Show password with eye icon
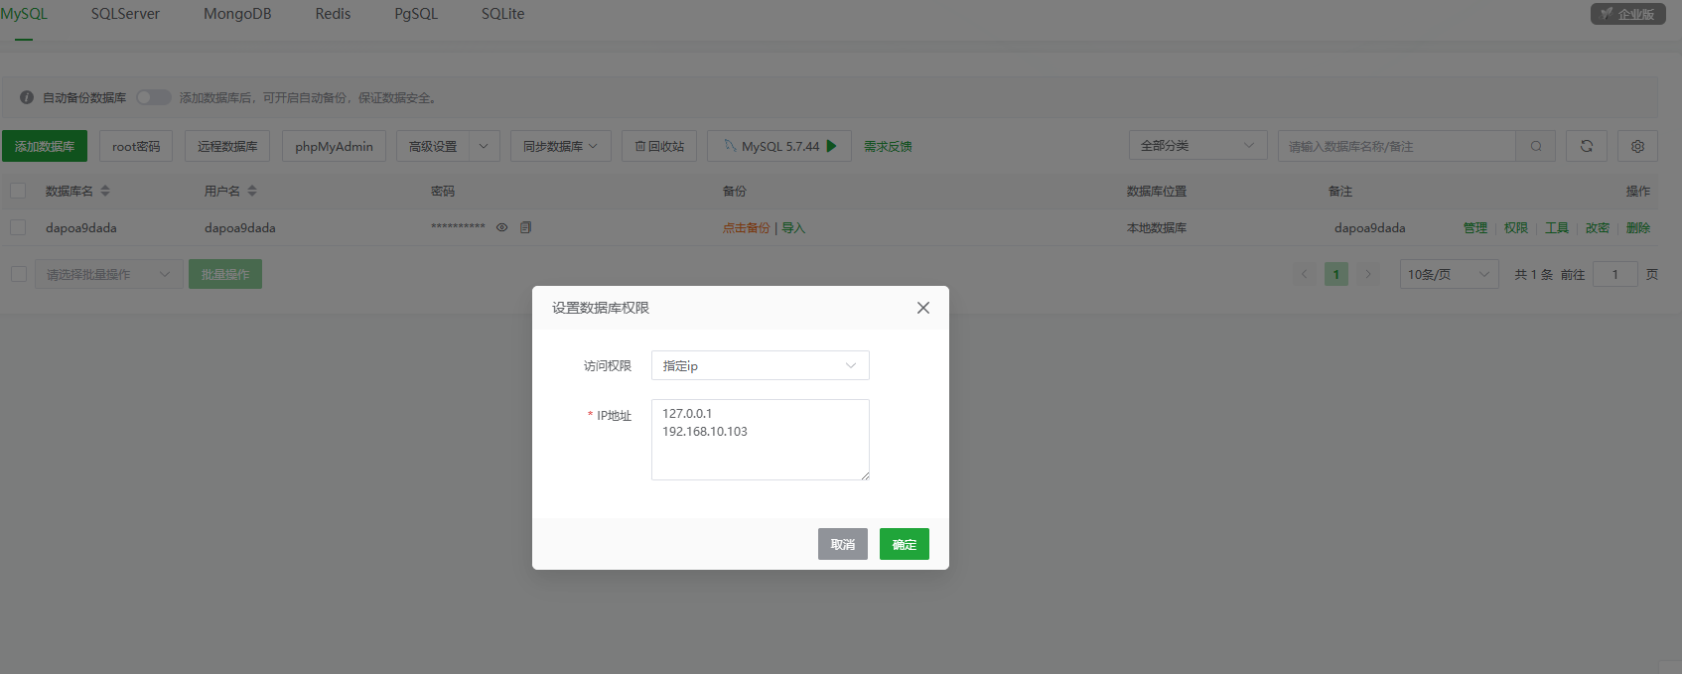Image resolution: width=1682 pixels, height=674 pixels. click(502, 227)
